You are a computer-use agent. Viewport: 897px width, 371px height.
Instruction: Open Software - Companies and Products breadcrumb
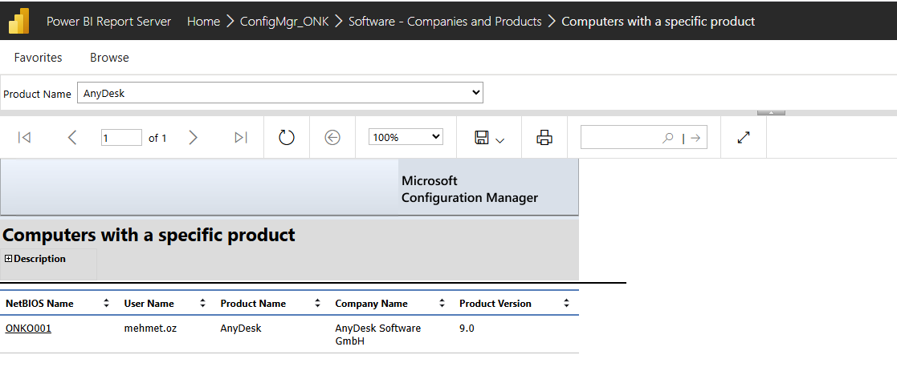point(445,22)
